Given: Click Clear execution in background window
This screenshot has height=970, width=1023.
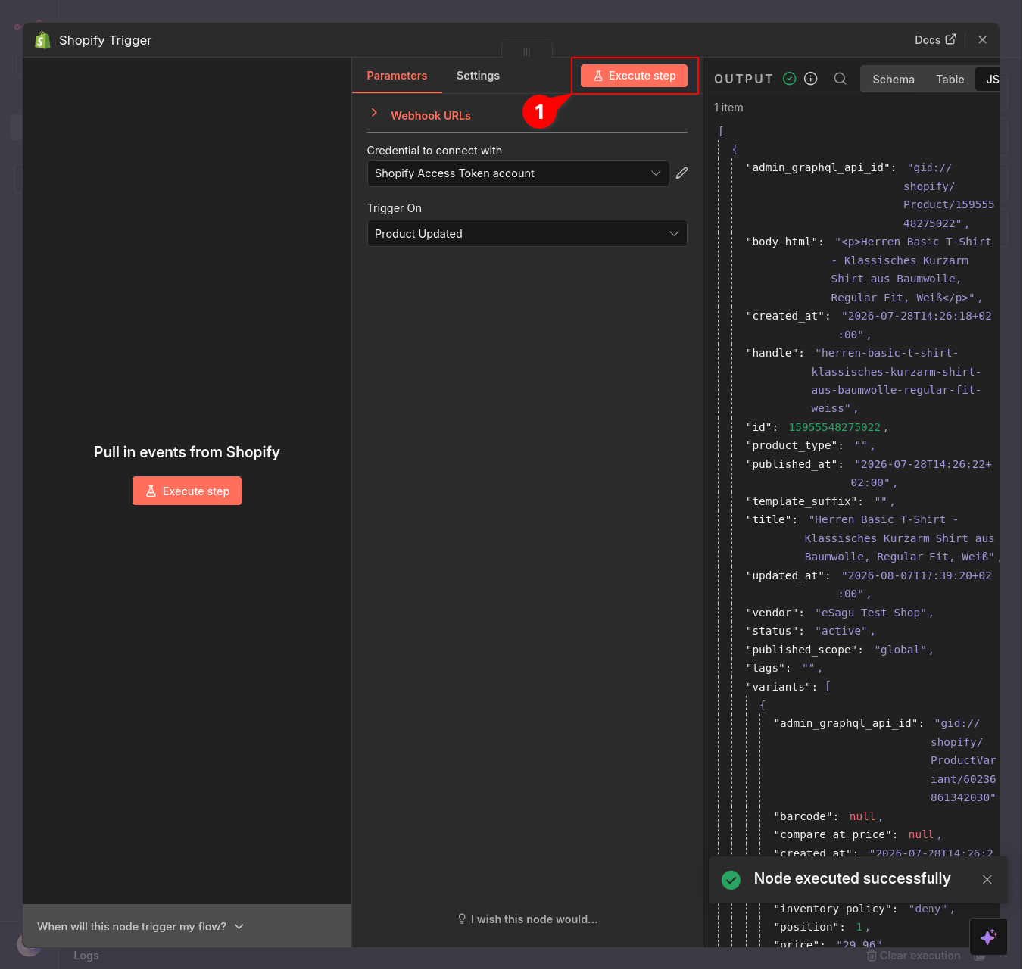Looking at the screenshot, I should click(x=913, y=956).
